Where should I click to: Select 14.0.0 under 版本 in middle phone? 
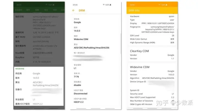tap(77, 31)
